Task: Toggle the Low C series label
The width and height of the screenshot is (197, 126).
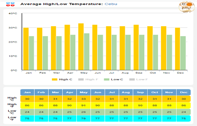Action: coord(117,80)
